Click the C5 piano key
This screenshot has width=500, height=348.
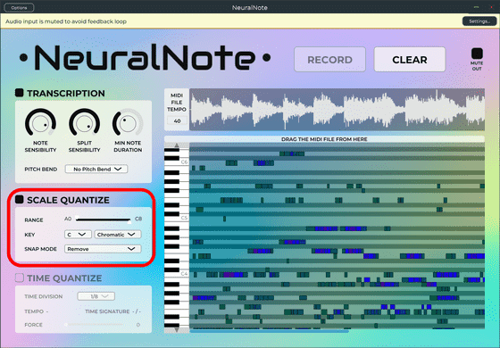pyautogui.click(x=177, y=219)
